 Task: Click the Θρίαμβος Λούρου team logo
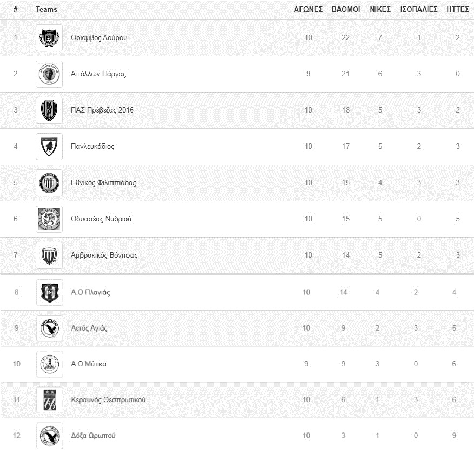point(49,38)
